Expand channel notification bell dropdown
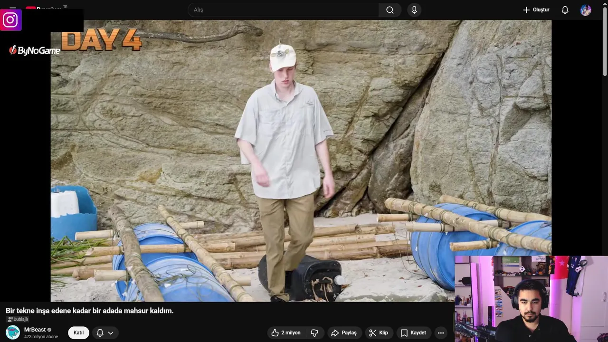Screen dimensions: 608x342 [x=105, y=333]
